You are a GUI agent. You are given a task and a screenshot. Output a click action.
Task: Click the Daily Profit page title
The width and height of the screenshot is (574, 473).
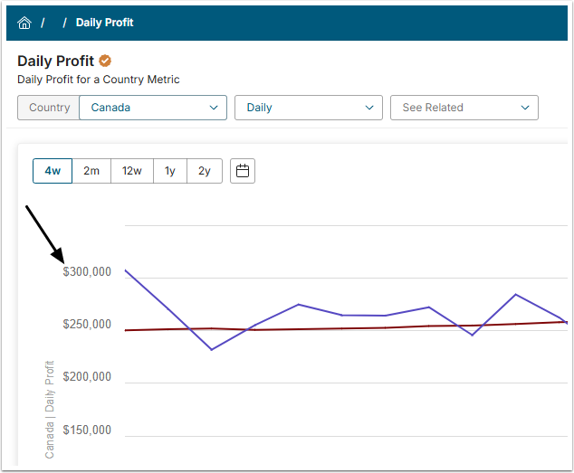(x=55, y=61)
